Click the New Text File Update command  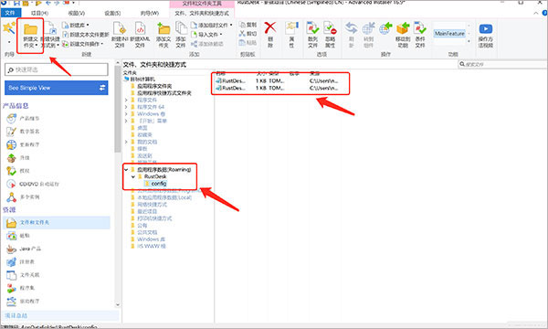coord(86,35)
